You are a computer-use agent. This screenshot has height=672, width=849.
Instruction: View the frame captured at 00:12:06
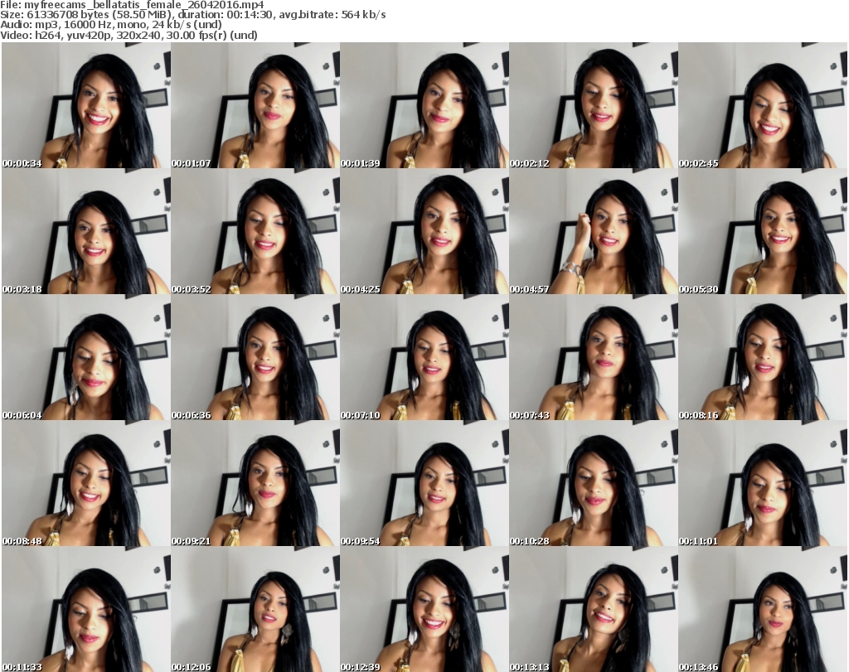255,609
